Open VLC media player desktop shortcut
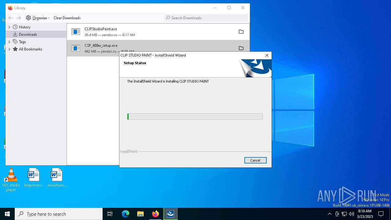391x220 pixels. tap(11, 179)
